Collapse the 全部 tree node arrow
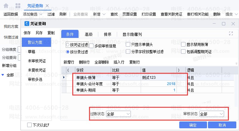The image size is (239, 131). click(x=3, y=75)
